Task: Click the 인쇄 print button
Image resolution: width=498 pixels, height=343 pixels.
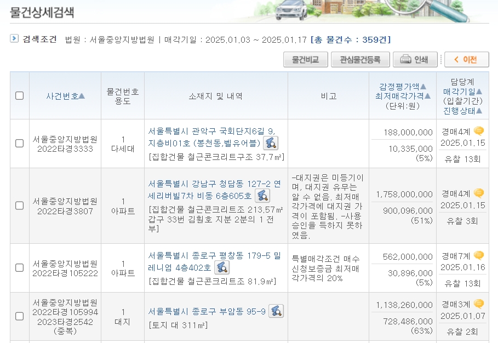Action: [x=415, y=59]
